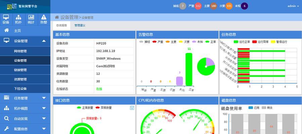This screenshot has width=302, height=134.
Task: Click the green slice of alarm pie chart
Action: [x=204, y=69]
